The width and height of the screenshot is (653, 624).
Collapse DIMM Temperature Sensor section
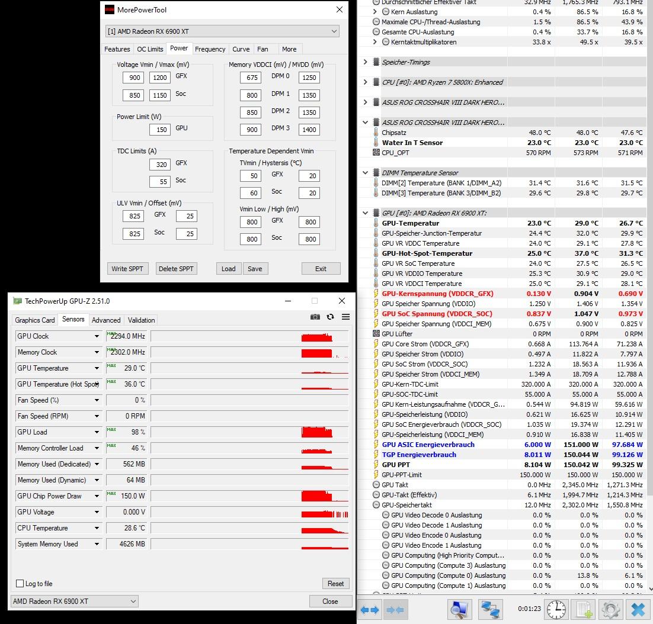tap(365, 173)
